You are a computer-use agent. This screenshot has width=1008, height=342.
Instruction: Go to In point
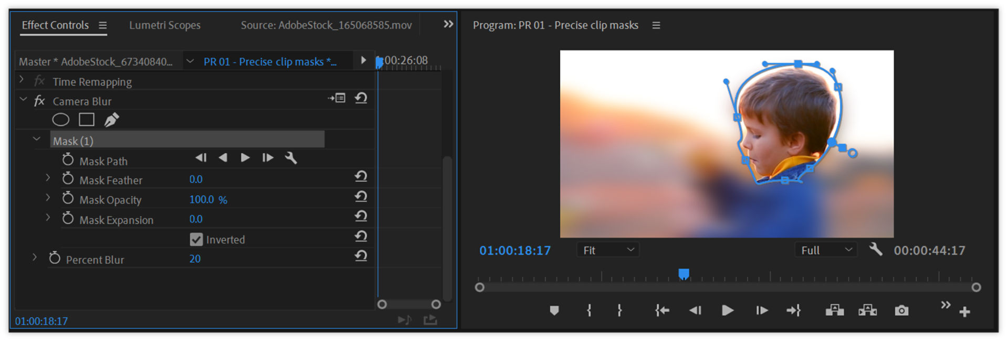pyautogui.click(x=662, y=311)
